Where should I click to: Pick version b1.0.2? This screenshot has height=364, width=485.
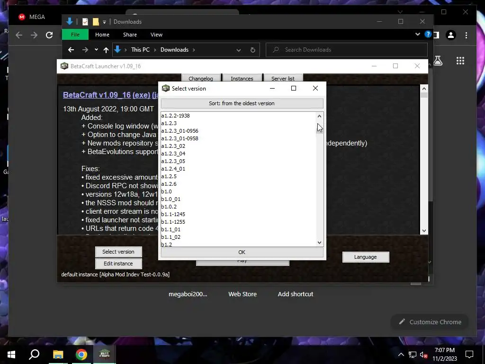click(238, 207)
